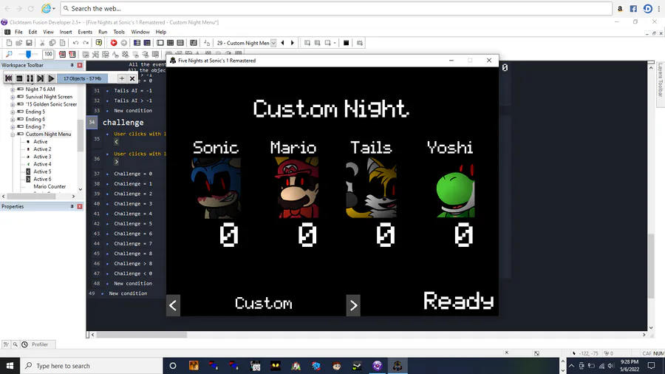Open the help contents icon
Screen dimensions: 665x374
(x=99, y=43)
